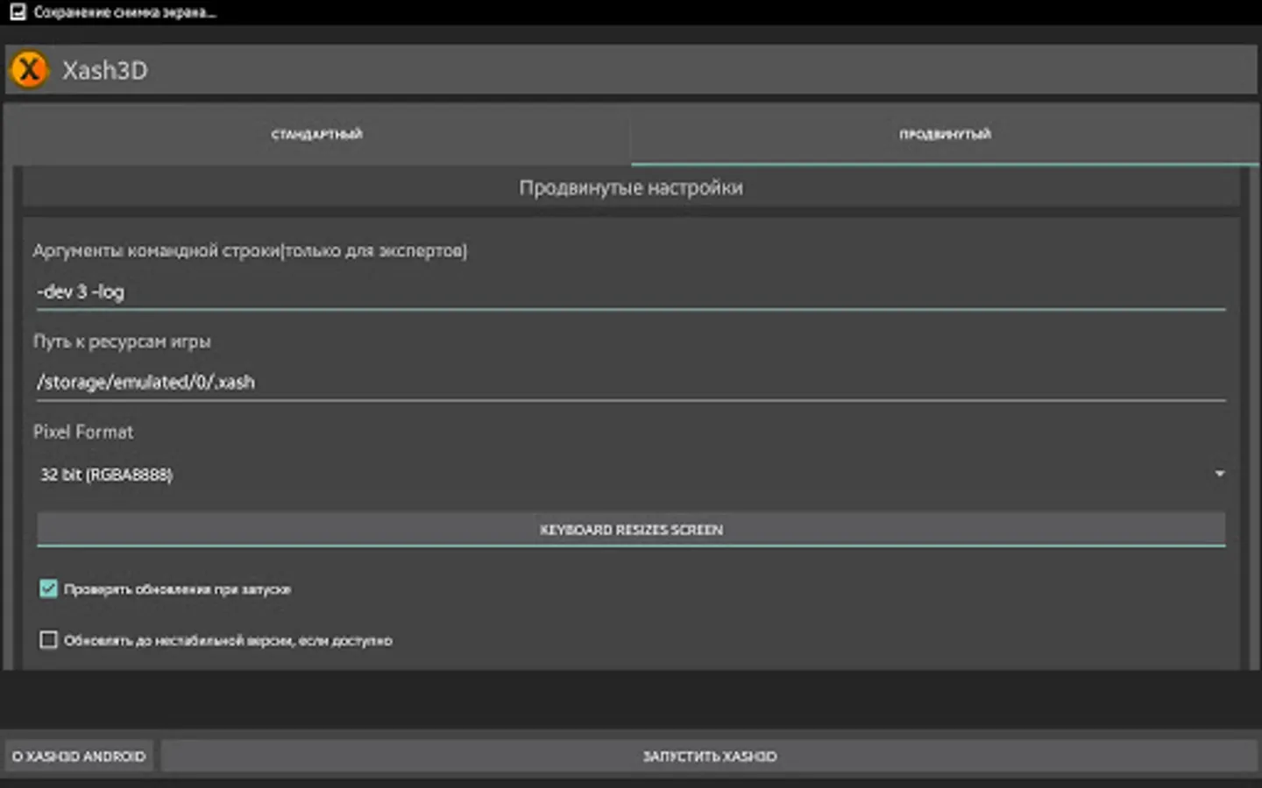This screenshot has width=1262, height=788.
Task: Click the orange Xash3D app logo
Action: click(29, 69)
